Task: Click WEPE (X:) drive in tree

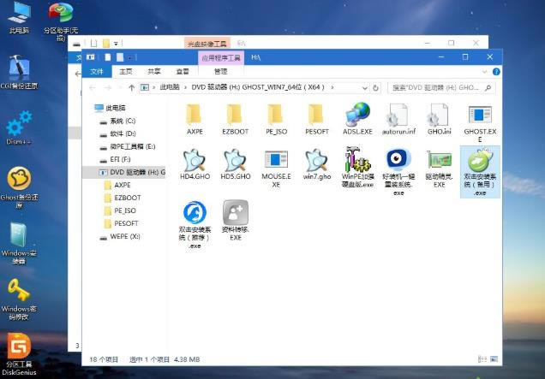Action: click(x=124, y=235)
